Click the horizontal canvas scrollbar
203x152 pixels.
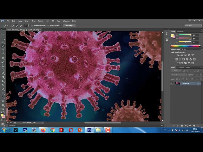tap(103, 123)
